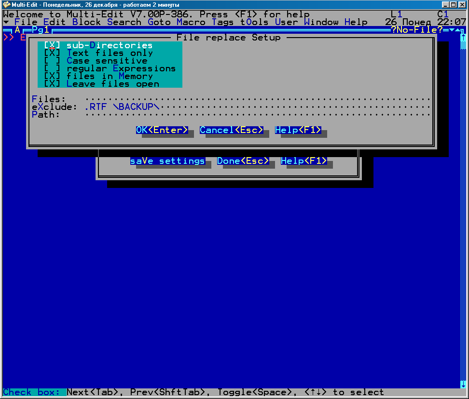This screenshot has height=399, width=469.
Task: Close the Multi-Edit window
Action: pos(462,5)
